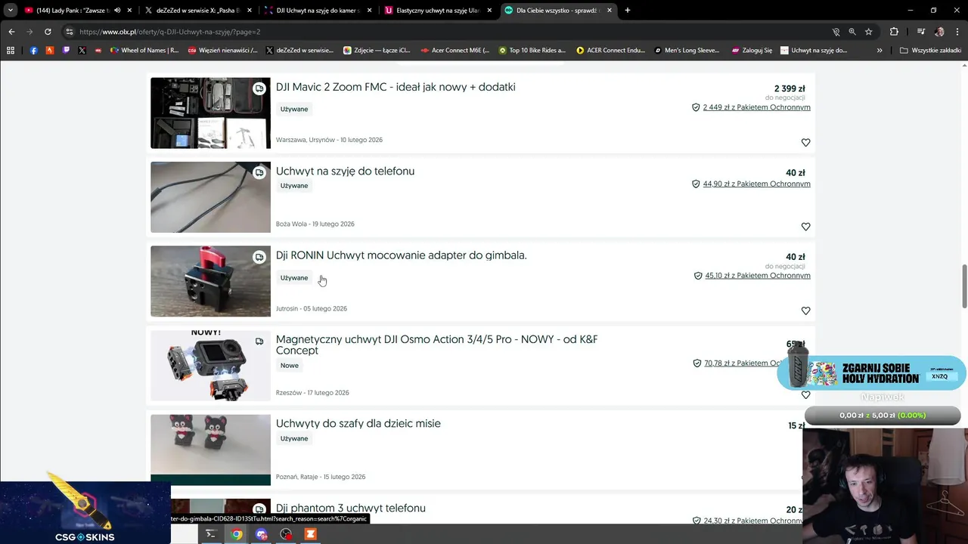Favorite the Dji RONIN adapter listing
The image size is (968, 544).
[805, 311]
